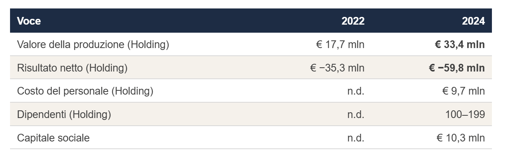
Task: Click the Costo del personale (Holding) label
Action: (x=85, y=91)
